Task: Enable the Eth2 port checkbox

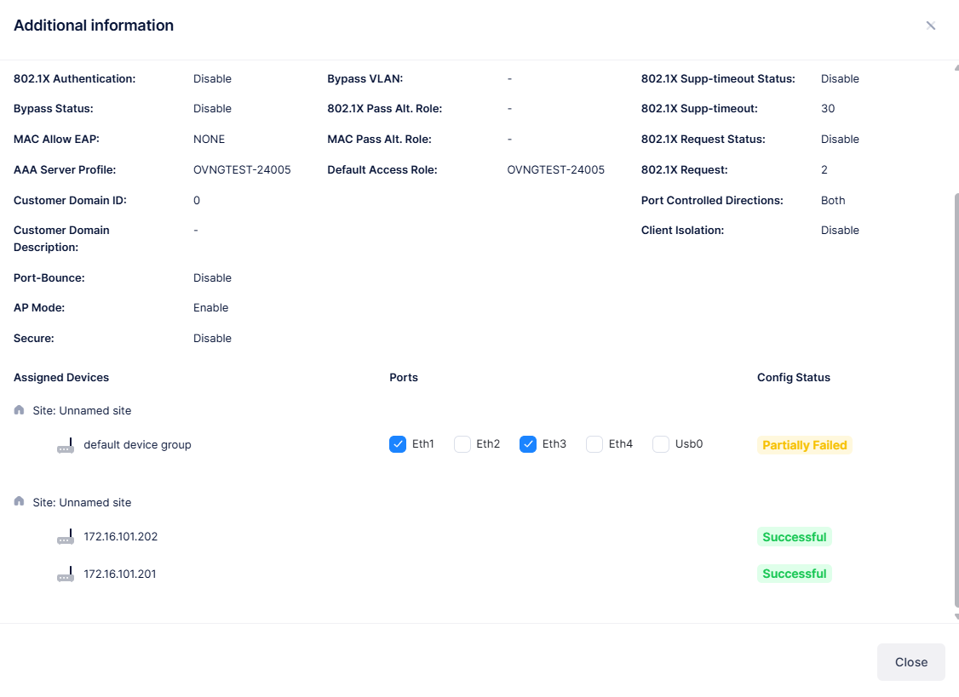Action: click(462, 443)
